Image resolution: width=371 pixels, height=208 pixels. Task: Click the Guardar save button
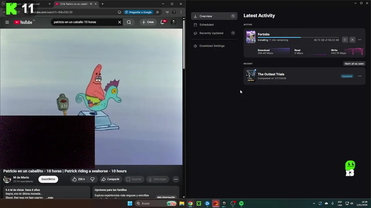tap(134, 179)
